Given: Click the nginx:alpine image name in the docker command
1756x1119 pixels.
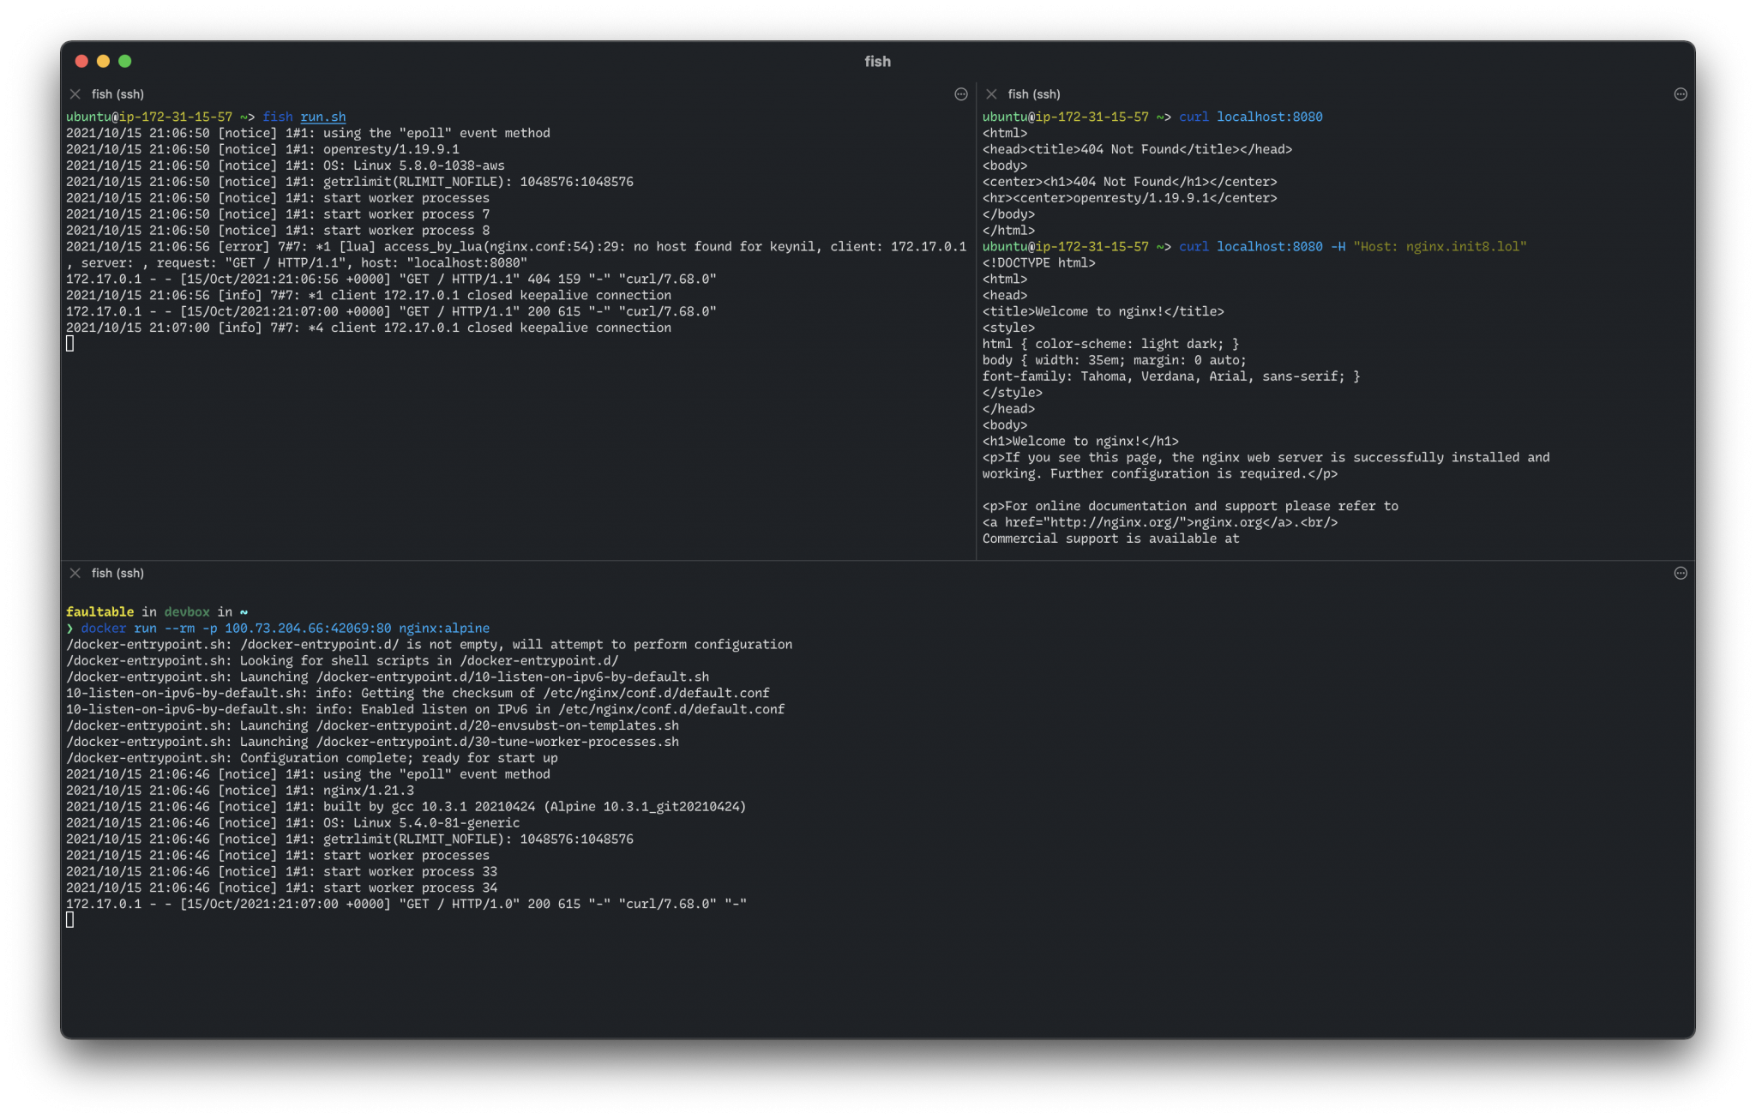Looking at the screenshot, I should [444, 628].
